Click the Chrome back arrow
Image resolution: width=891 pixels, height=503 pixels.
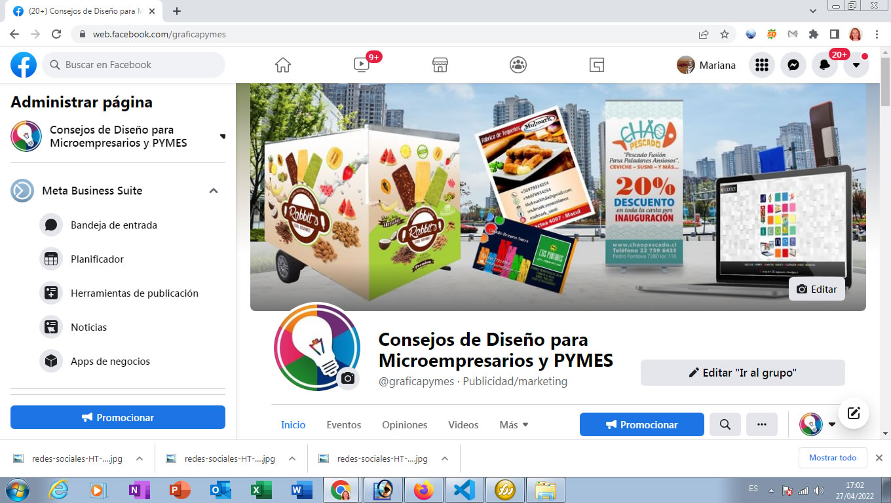14,34
